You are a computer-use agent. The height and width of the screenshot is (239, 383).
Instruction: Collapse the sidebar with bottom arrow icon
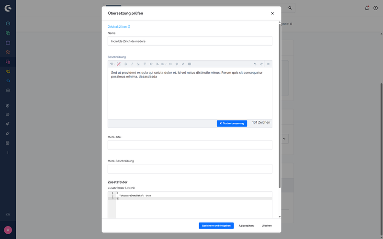click(8, 215)
